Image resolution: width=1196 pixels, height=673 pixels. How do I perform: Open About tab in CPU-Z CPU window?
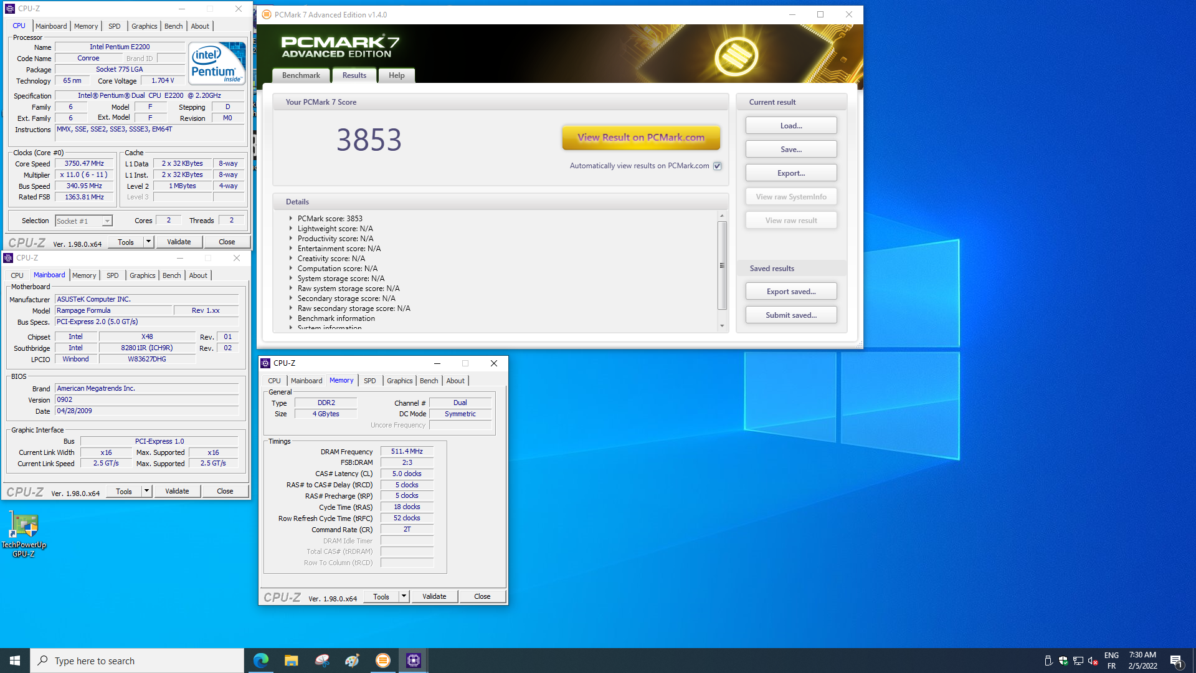pyautogui.click(x=200, y=26)
